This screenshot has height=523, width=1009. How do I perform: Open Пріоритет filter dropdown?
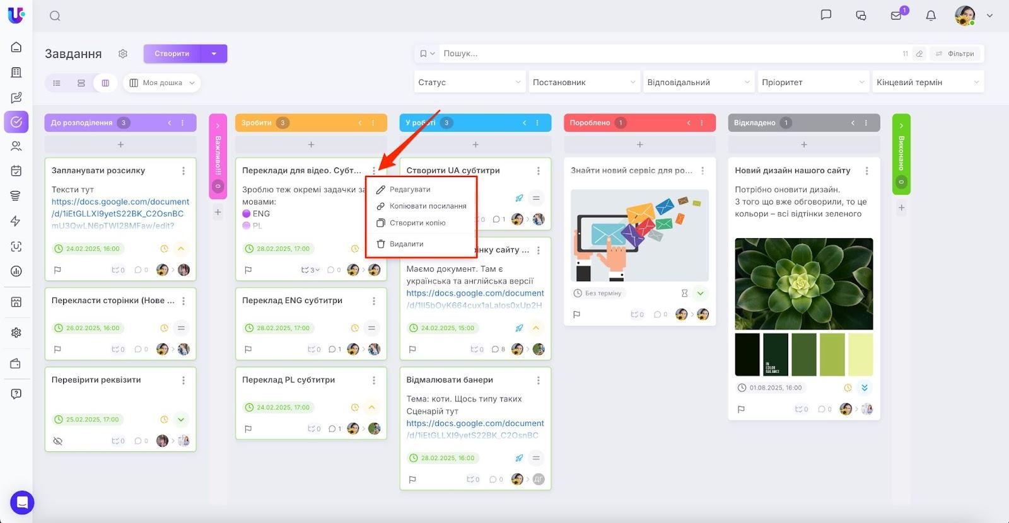814,82
